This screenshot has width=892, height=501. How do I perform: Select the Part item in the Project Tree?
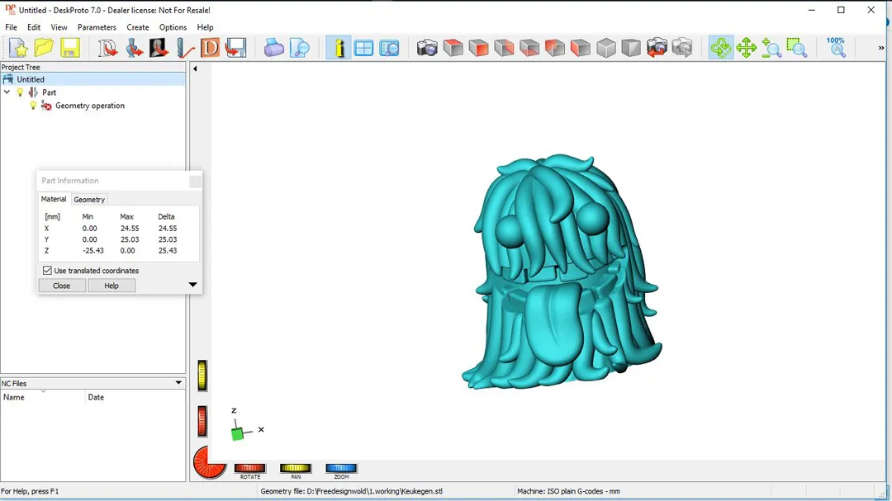[49, 92]
